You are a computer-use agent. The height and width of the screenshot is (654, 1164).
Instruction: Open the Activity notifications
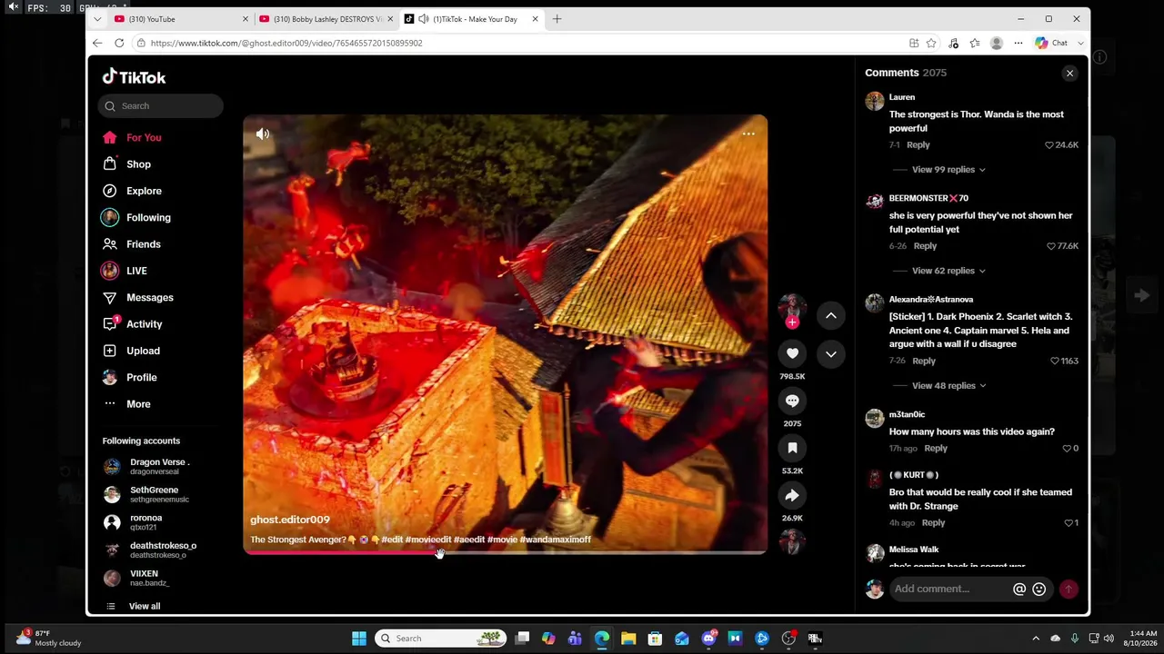tap(133, 324)
